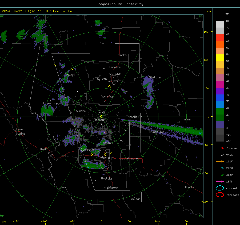Click the 33 dBZ blue swatch

click(x=220, y=98)
